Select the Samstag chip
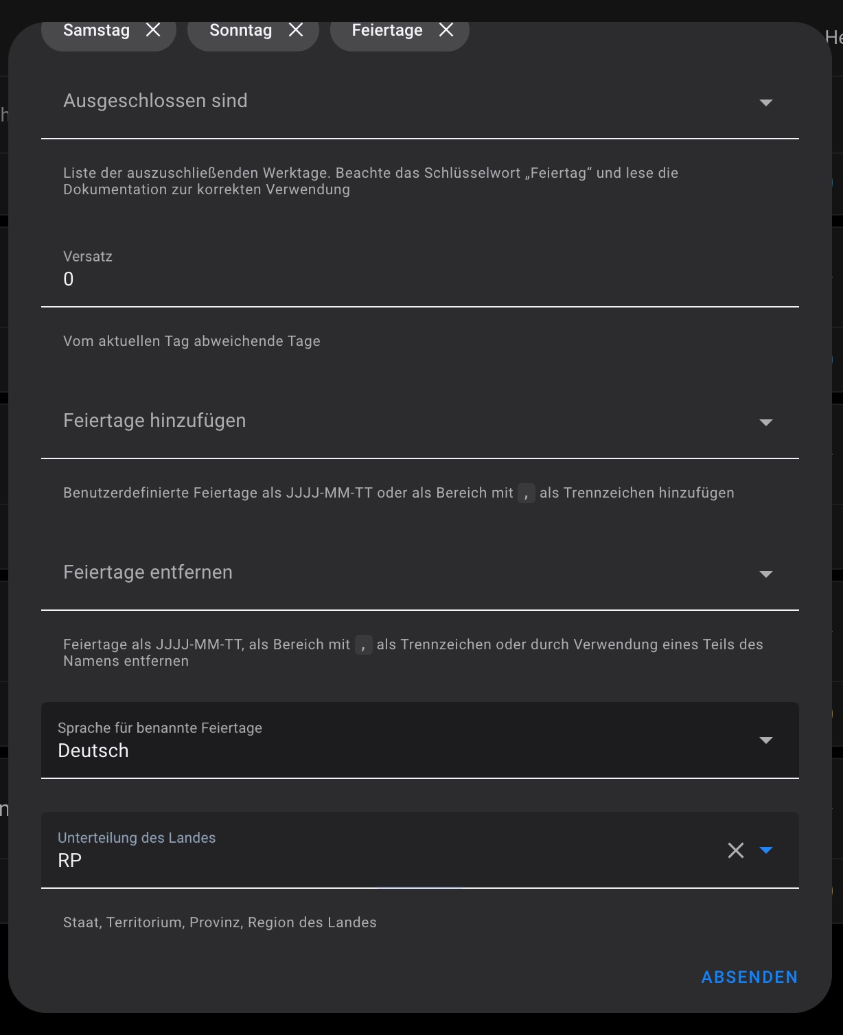Image resolution: width=843 pixels, height=1035 pixels. click(x=96, y=30)
